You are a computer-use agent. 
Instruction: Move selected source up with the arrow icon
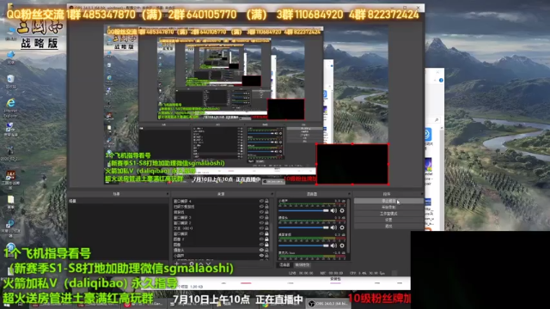(201, 264)
